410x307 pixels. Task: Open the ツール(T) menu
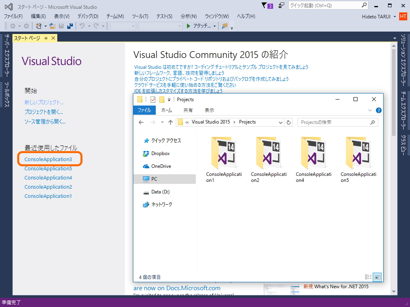pyautogui.click(x=140, y=16)
